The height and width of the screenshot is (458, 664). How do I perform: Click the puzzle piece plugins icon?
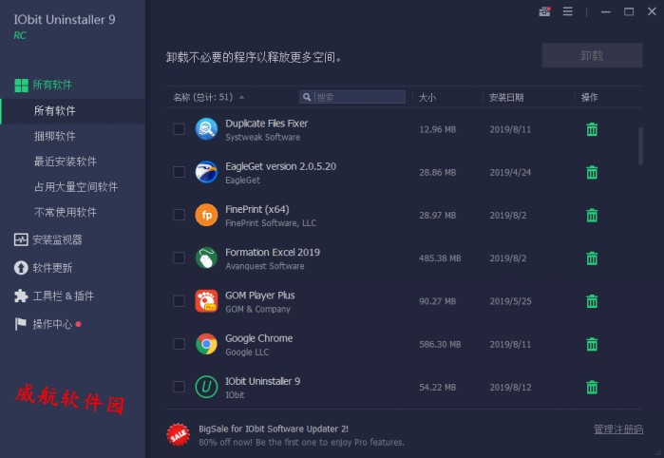21,296
